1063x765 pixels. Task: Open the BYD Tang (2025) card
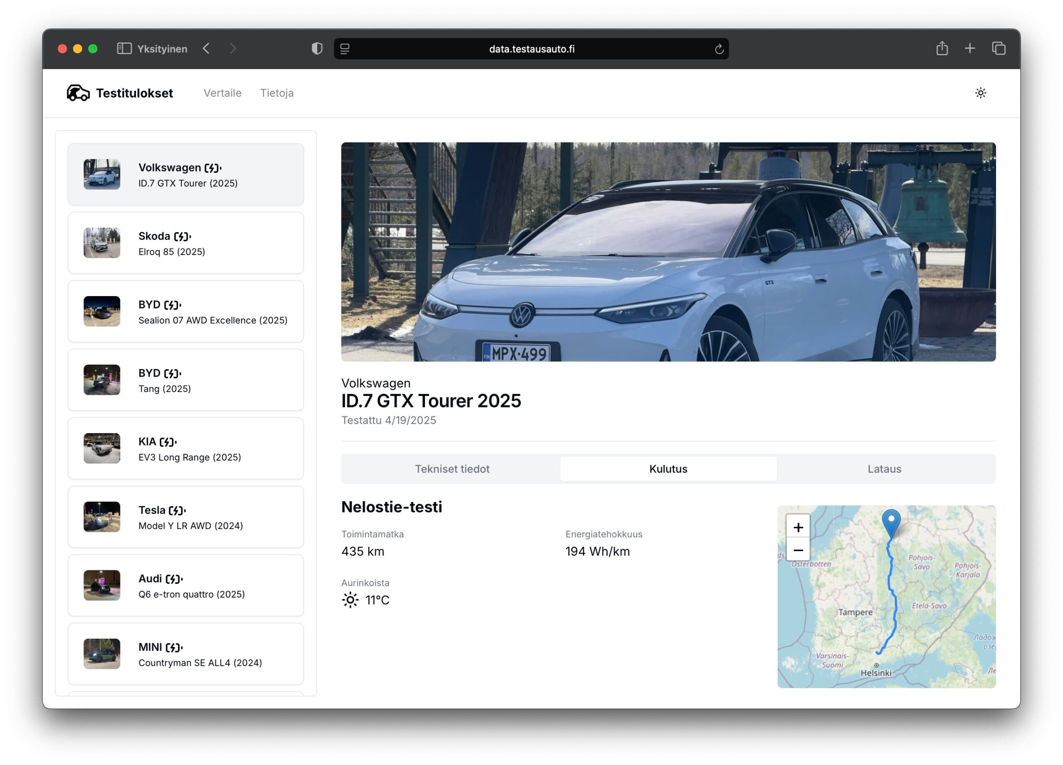[x=186, y=380]
